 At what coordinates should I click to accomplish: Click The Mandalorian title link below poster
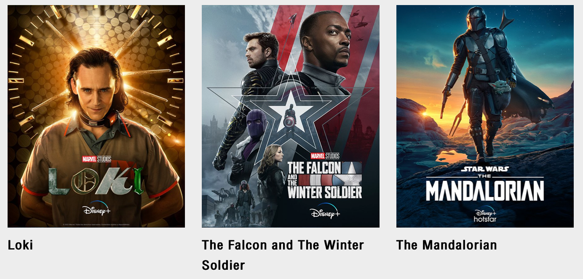pyautogui.click(x=447, y=245)
